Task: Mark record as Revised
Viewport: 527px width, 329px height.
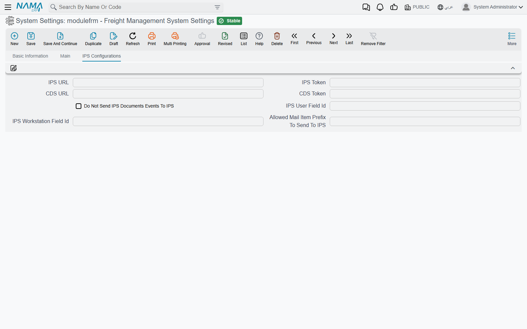Action: coord(225,39)
